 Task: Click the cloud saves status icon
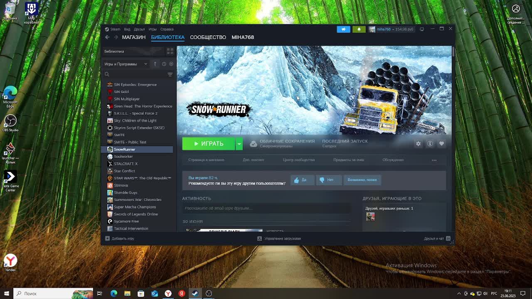pyautogui.click(x=254, y=144)
